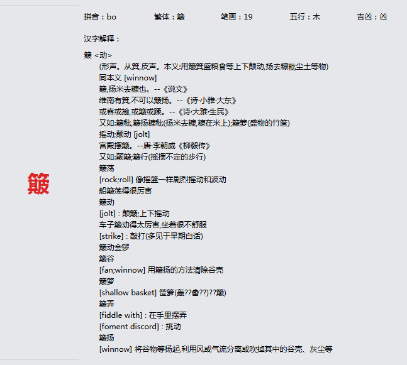
Task: Click the [rock;roll] definition line
Action: [162, 180]
